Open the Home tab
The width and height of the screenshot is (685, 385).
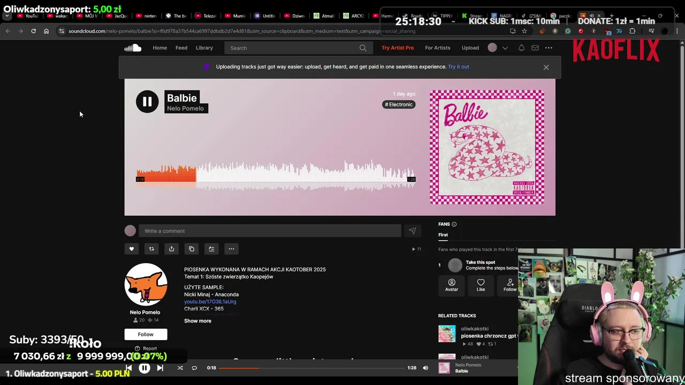(159, 48)
